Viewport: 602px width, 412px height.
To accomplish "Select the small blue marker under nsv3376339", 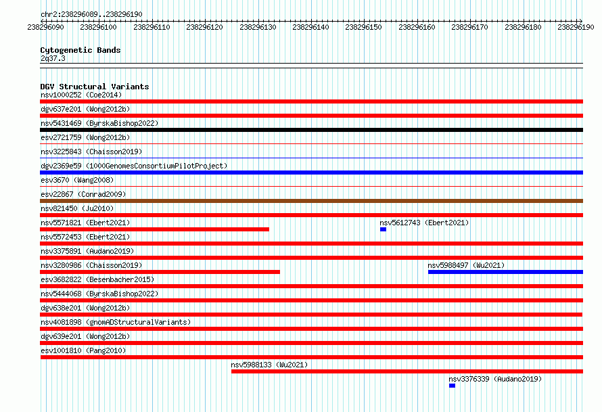I will click(x=453, y=386).
